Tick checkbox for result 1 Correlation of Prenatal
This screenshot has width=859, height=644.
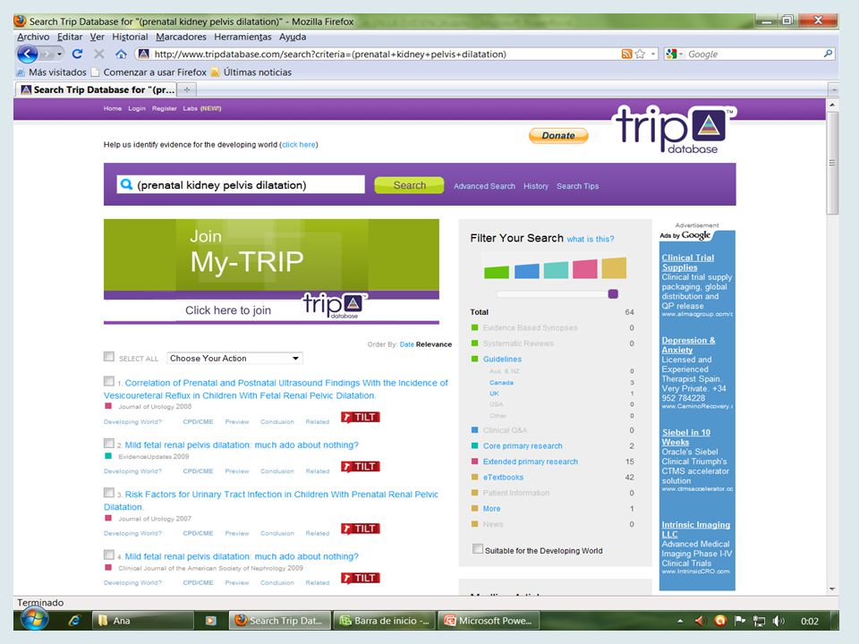coord(109,381)
